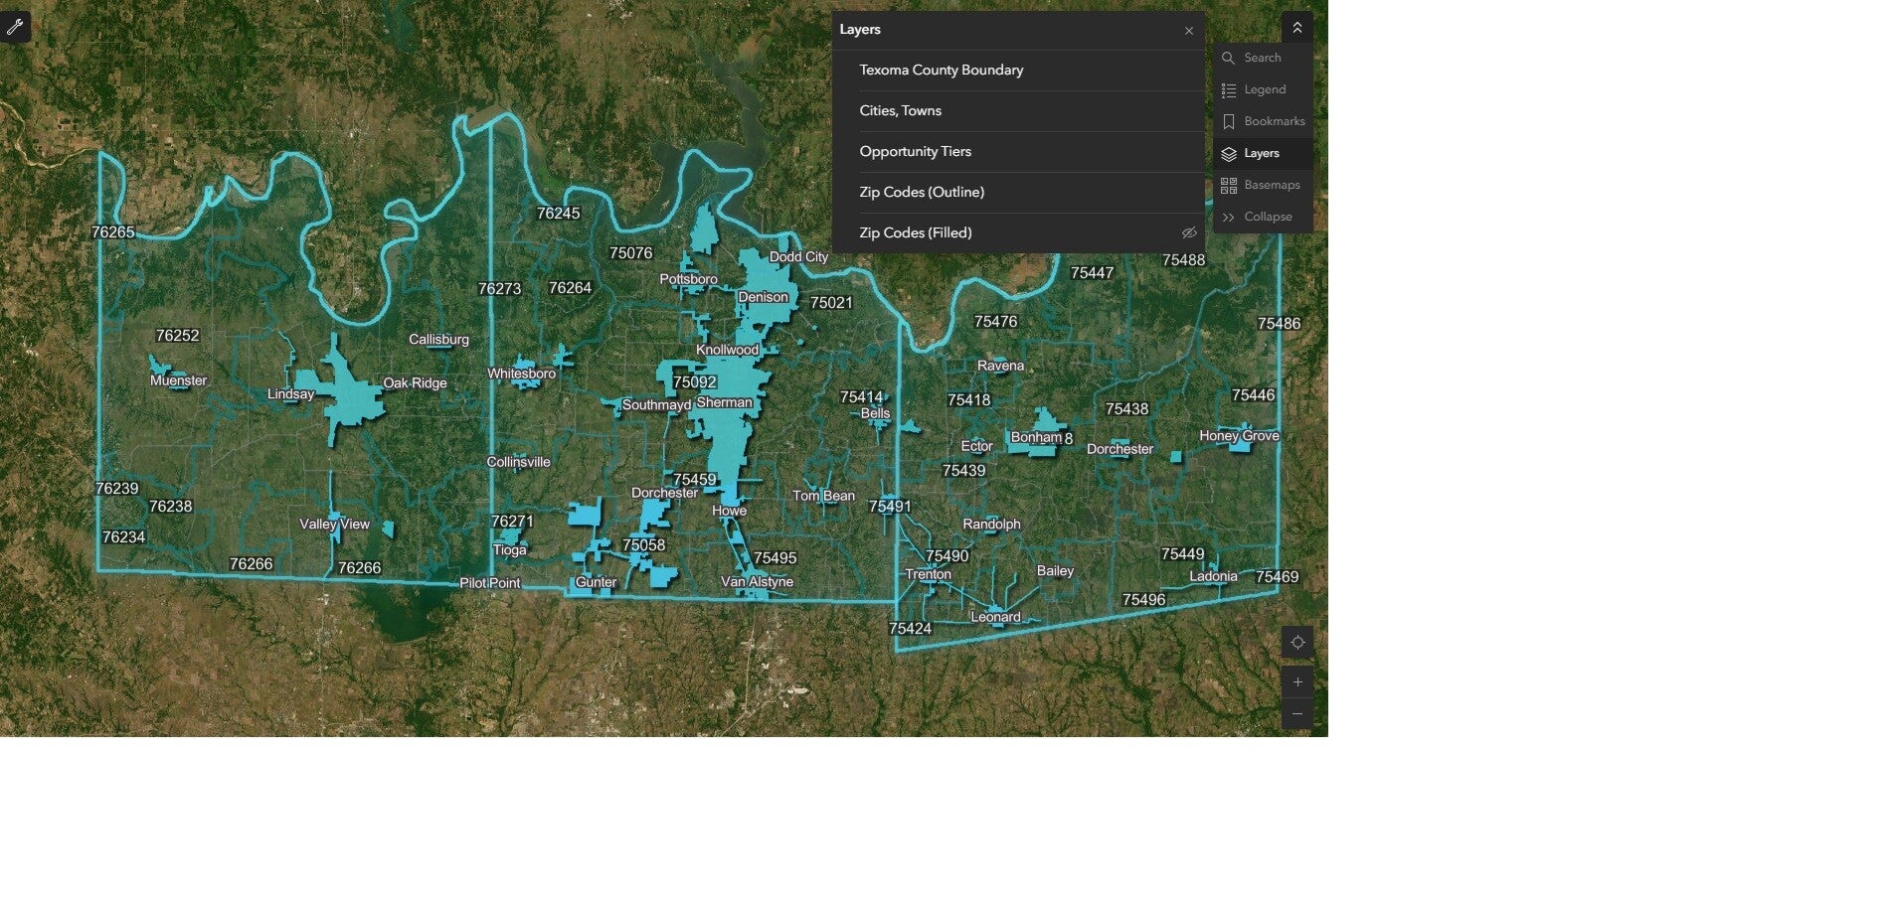Viewport: 1896px width, 904px height.
Task: Click the Van Alstyne town label
Action: (x=757, y=582)
